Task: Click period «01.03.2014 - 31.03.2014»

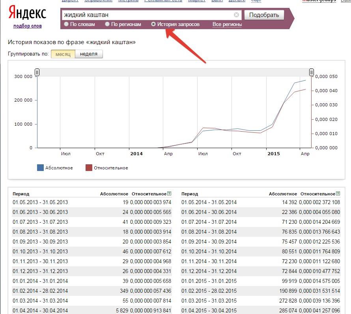Action: 40,301
